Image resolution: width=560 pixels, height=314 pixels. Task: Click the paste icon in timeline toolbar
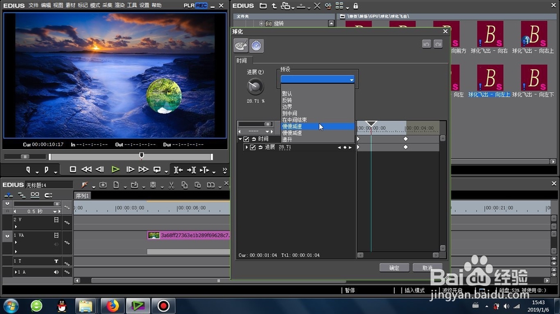click(198, 185)
